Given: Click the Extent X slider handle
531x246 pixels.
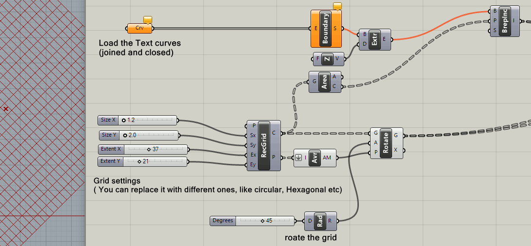Looking at the screenshot, I should (149, 149).
